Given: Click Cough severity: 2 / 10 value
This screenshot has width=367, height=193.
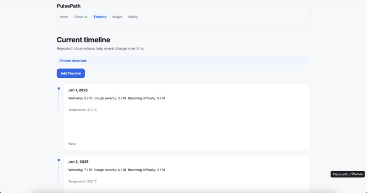Looking at the screenshot, I should pos(110,98).
